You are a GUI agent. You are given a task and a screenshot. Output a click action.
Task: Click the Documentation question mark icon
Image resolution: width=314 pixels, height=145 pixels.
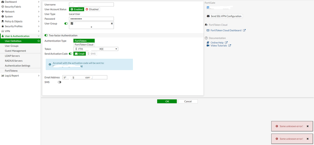[x=206, y=38]
